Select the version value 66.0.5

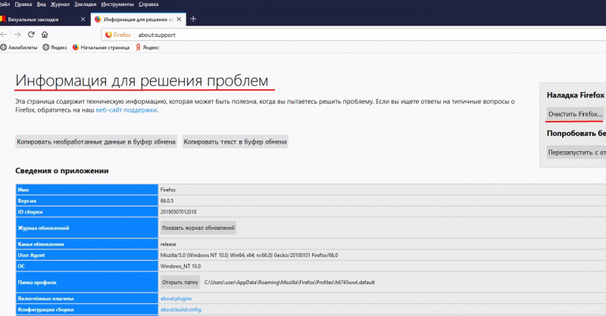point(167,201)
